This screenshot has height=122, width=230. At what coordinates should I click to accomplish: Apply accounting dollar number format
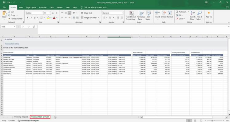[104, 18]
